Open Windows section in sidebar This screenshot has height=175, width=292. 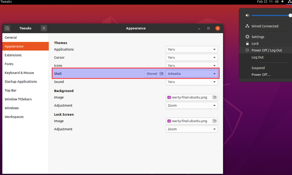click(25, 108)
